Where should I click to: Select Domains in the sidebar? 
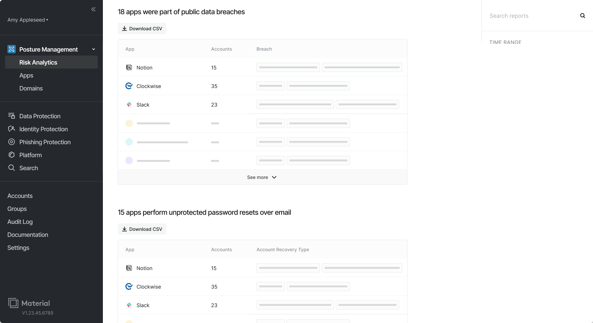point(31,88)
